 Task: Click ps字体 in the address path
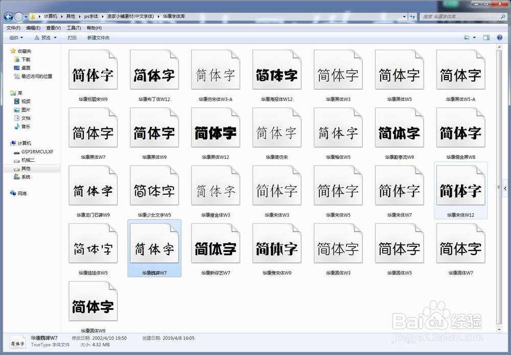point(91,16)
